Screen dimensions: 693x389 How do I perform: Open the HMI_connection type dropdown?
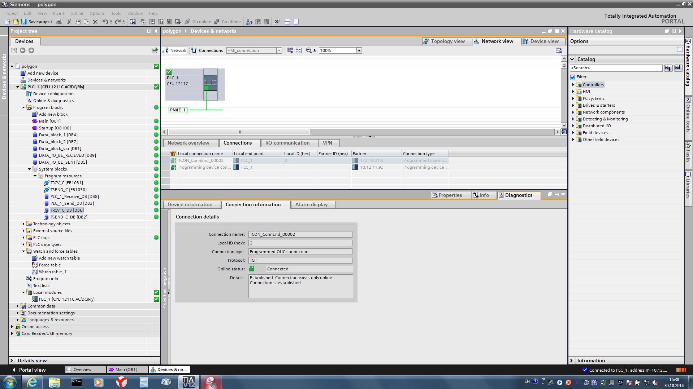pos(279,50)
